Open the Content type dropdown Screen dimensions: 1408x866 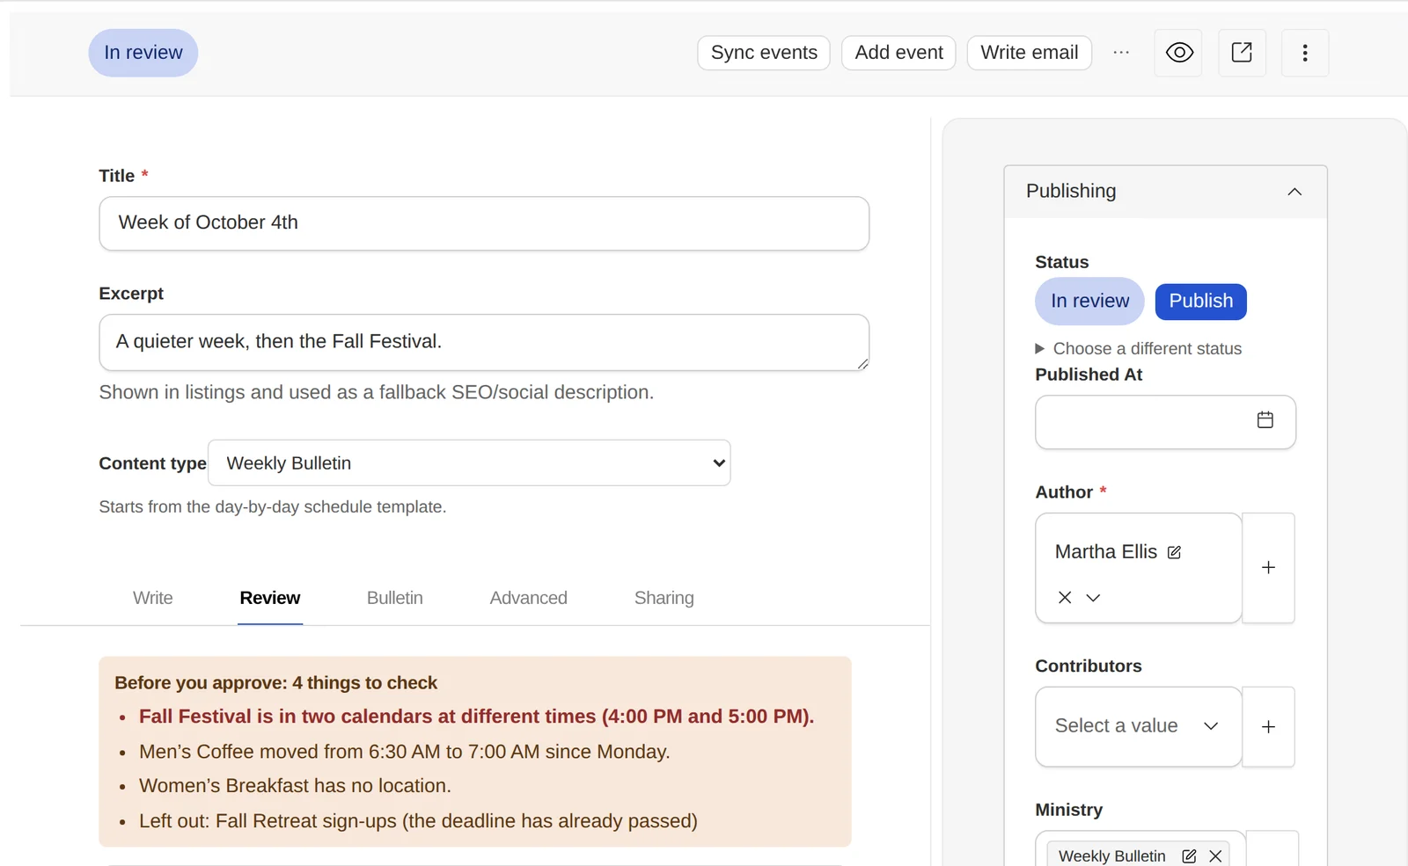469,463
